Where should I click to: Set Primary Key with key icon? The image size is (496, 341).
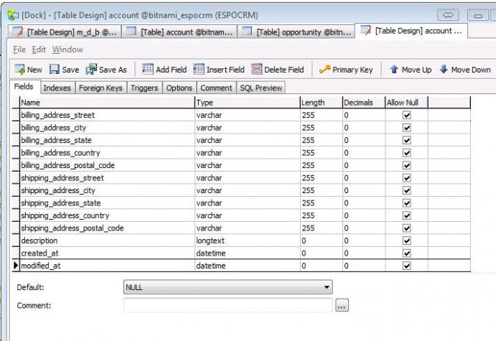click(324, 70)
